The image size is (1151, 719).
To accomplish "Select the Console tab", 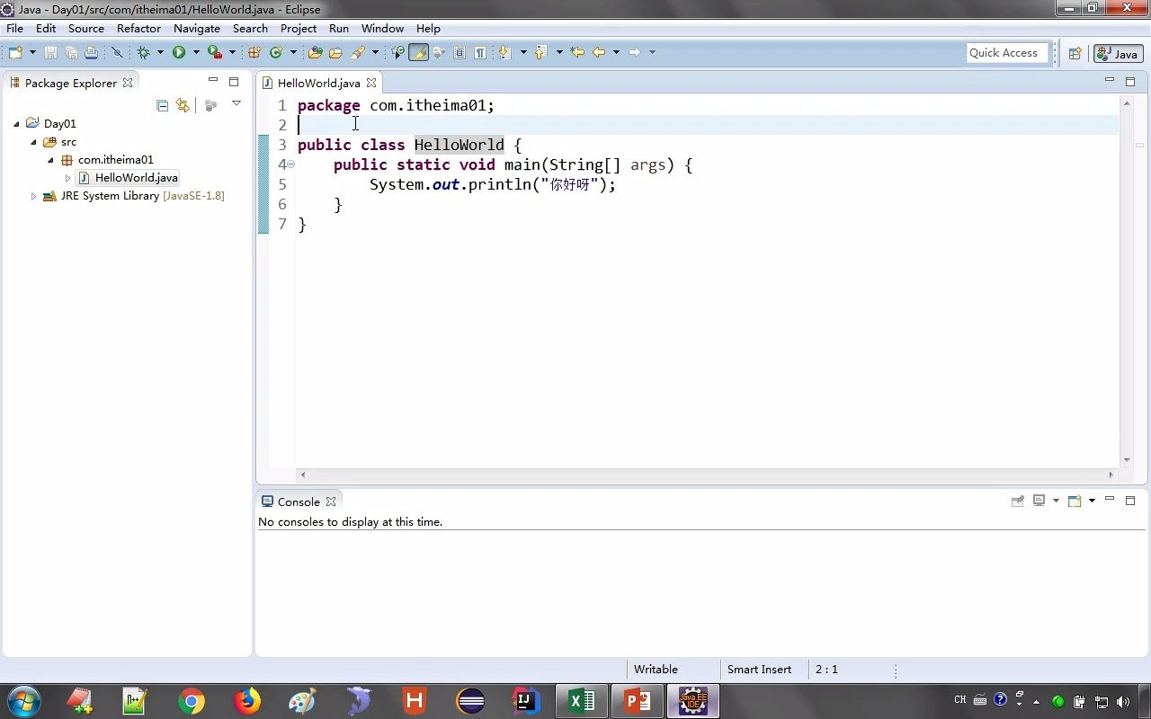I will (x=299, y=502).
